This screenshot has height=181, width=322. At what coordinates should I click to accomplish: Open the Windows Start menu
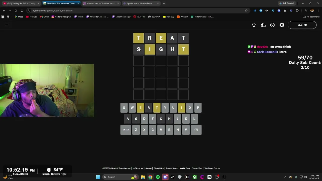pyautogui.click(x=98, y=177)
